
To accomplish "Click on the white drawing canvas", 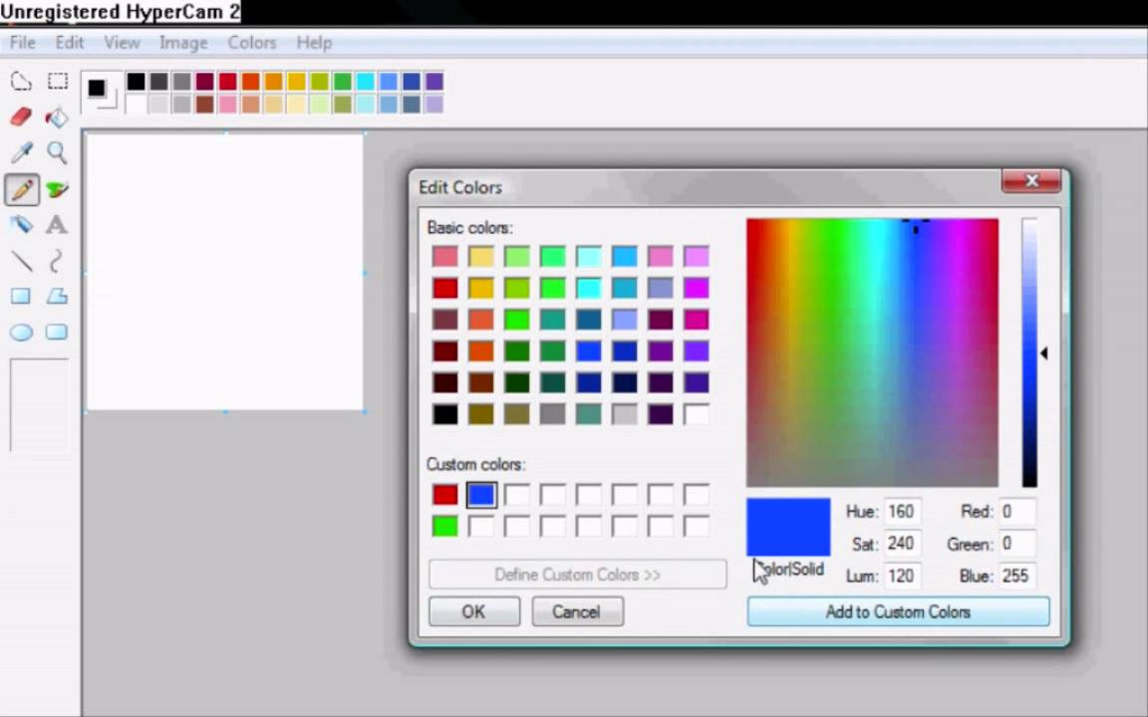I will [225, 272].
